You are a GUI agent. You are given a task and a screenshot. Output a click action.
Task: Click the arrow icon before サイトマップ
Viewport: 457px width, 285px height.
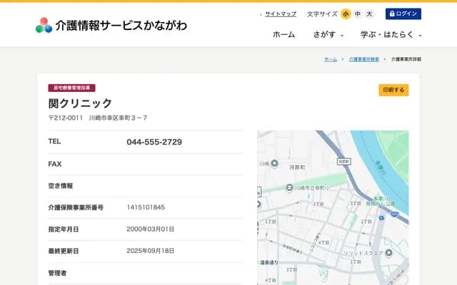261,14
